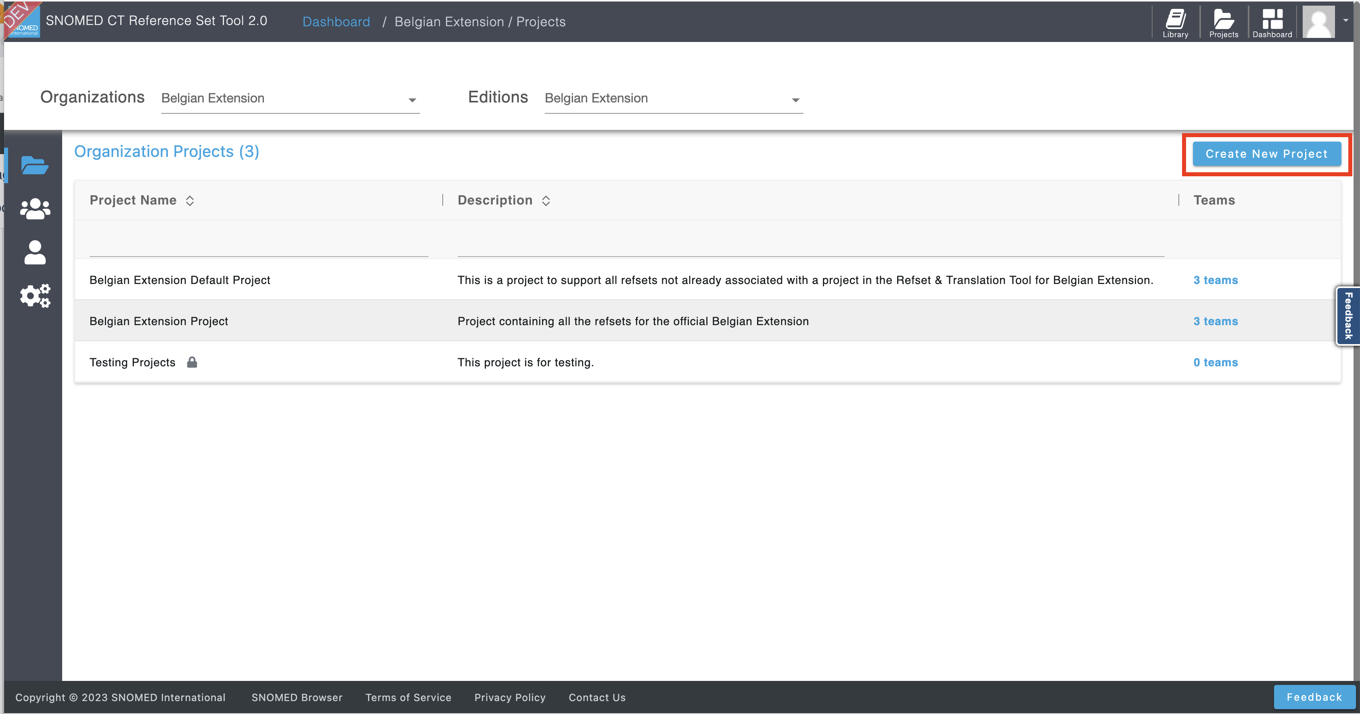Image resolution: width=1360 pixels, height=714 pixels.
Task: Open the gears settings sidebar icon
Action: (35, 296)
